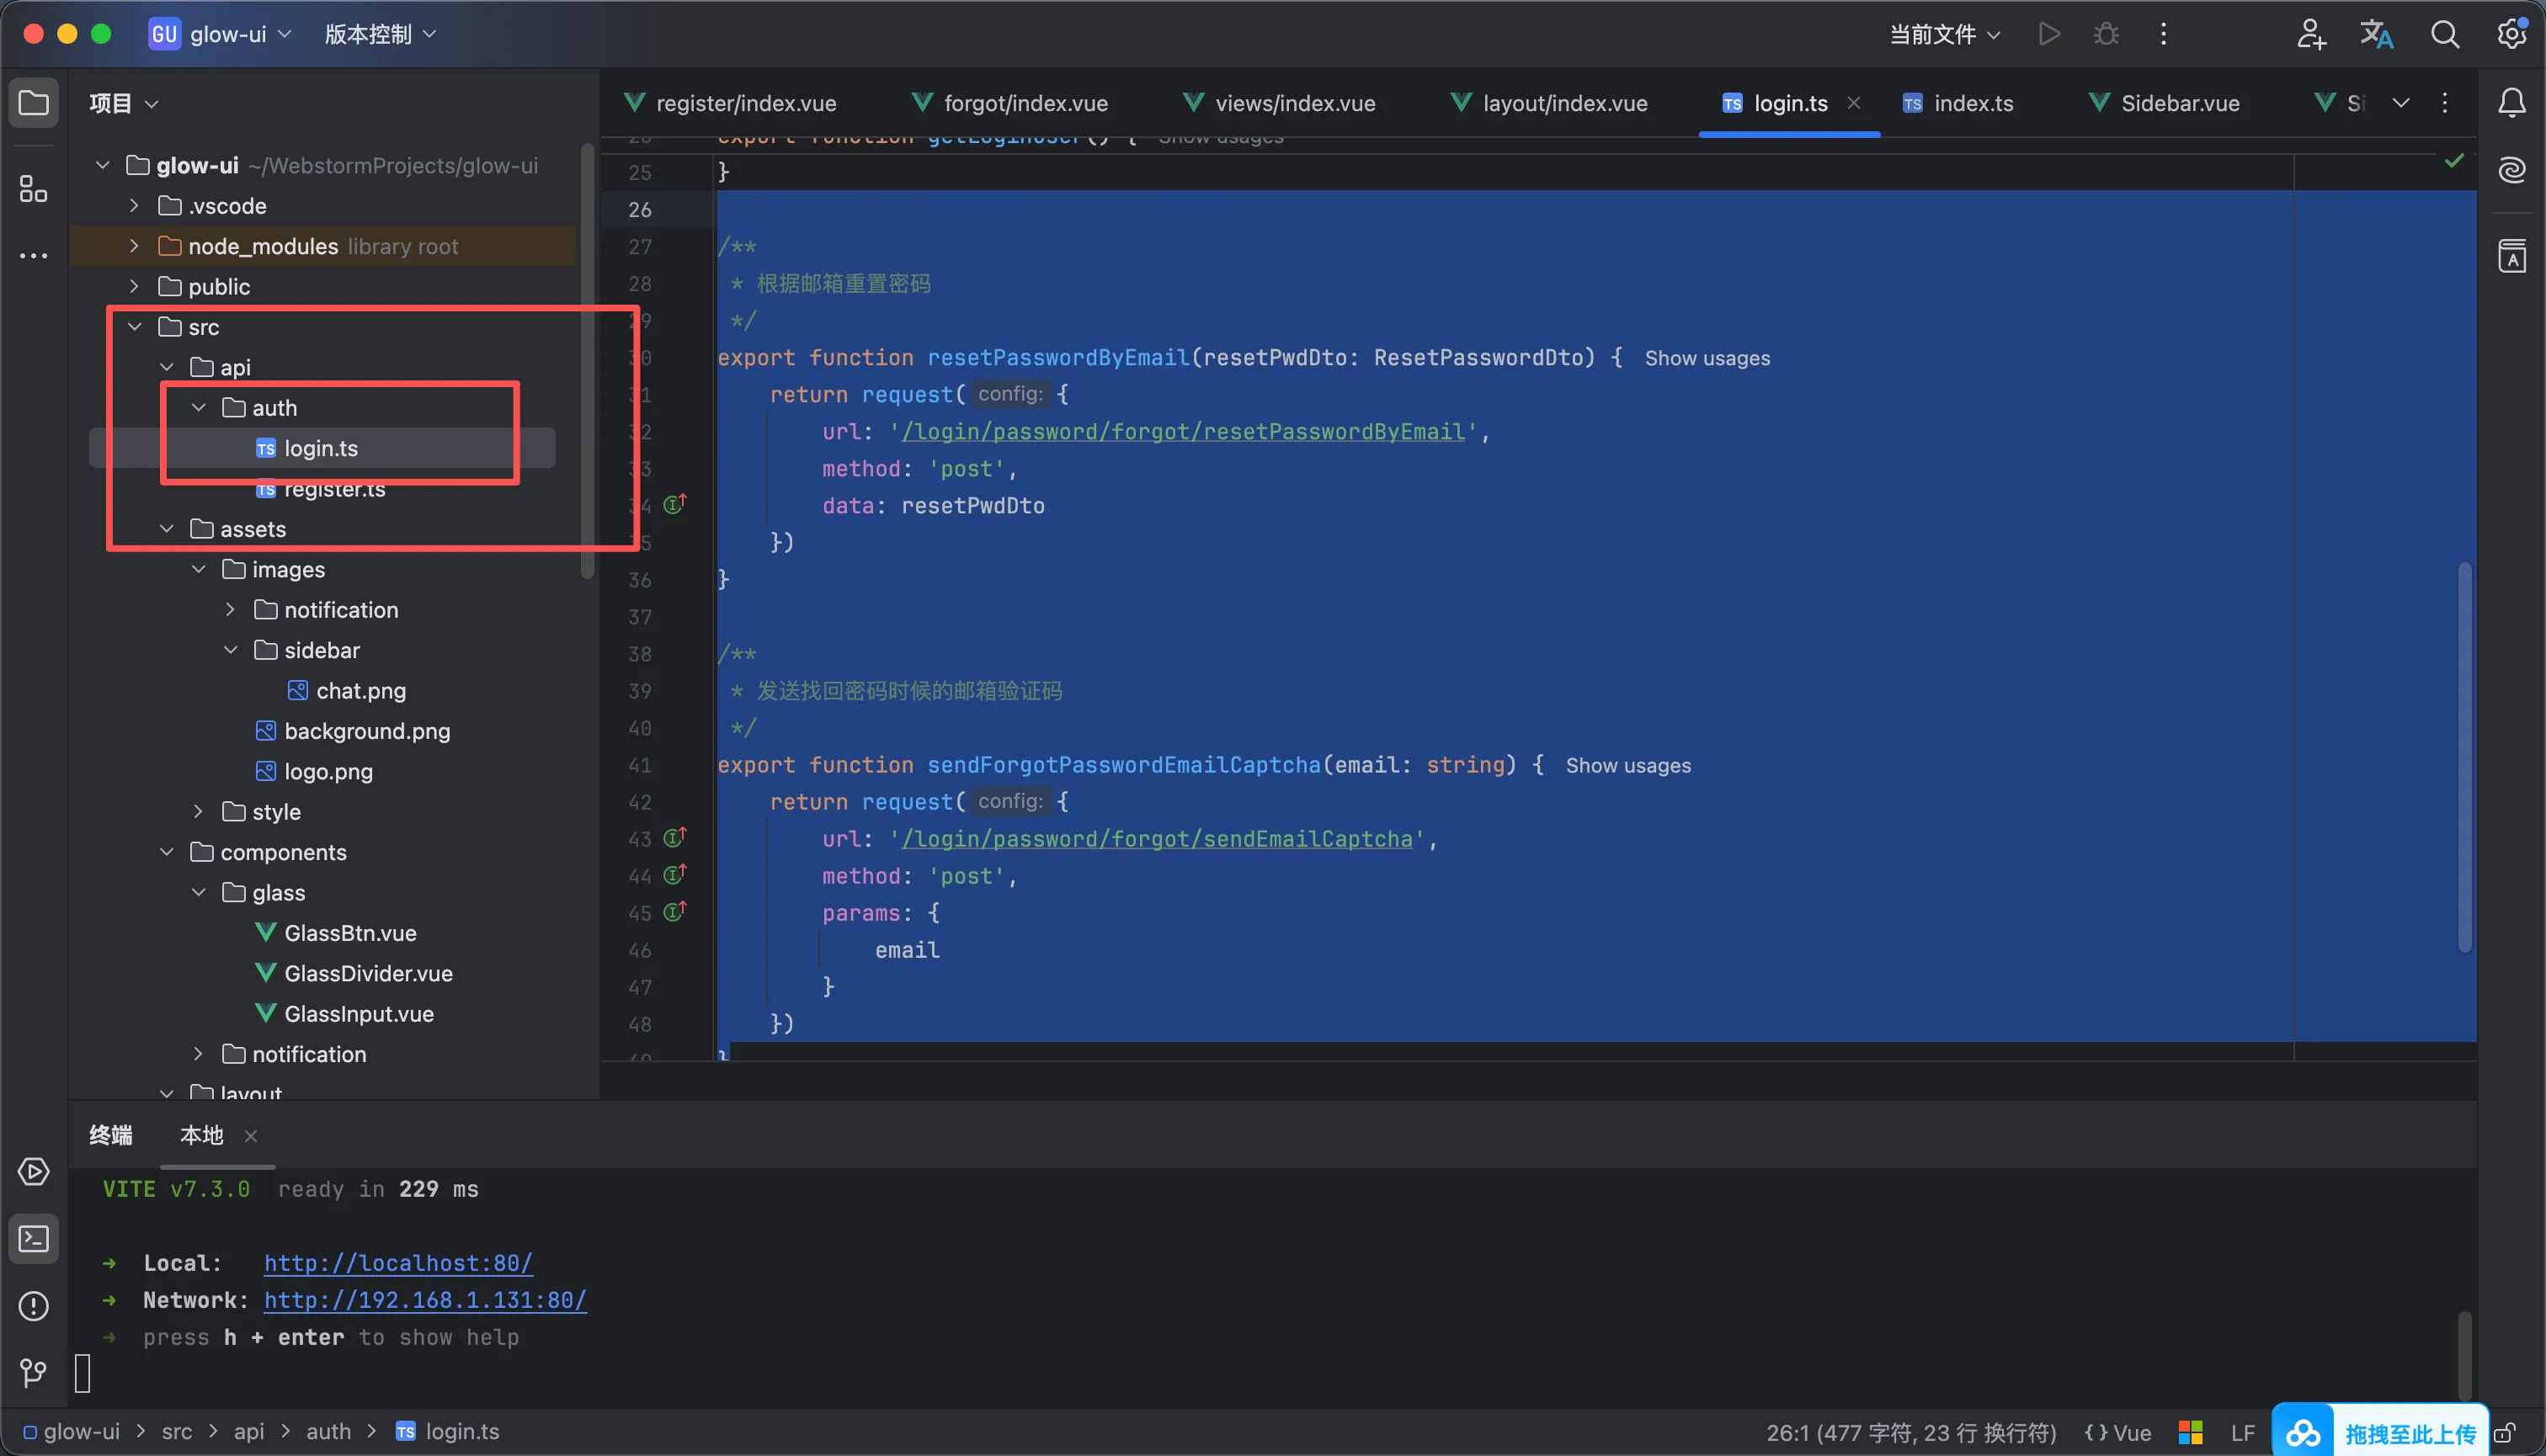Image resolution: width=2546 pixels, height=1456 pixels.
Task: Open the Structure tool window icon
Action: [33, 188]
